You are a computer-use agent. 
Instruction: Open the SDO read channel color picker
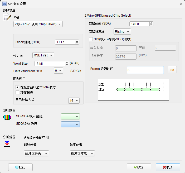click(70, 124)
